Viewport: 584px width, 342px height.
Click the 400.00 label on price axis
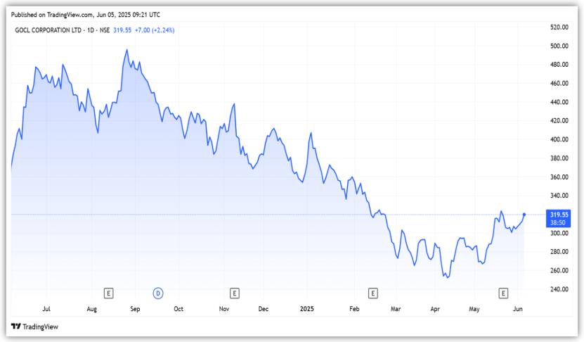click(559, 139)
